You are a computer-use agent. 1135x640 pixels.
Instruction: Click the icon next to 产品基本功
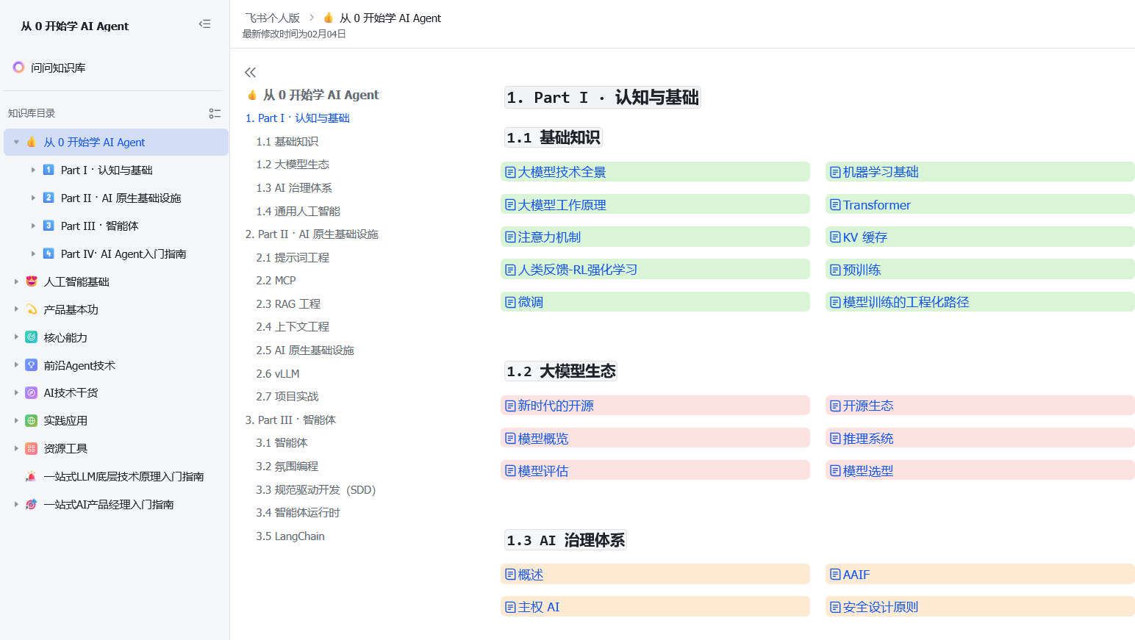point(31,309)
